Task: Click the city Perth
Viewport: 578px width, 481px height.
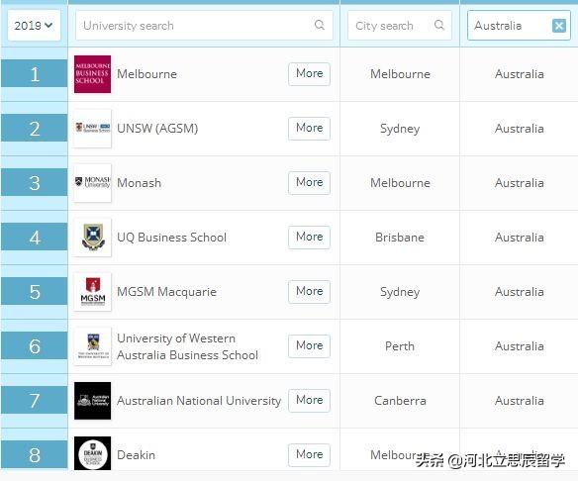Action: [x=400, y=346]
